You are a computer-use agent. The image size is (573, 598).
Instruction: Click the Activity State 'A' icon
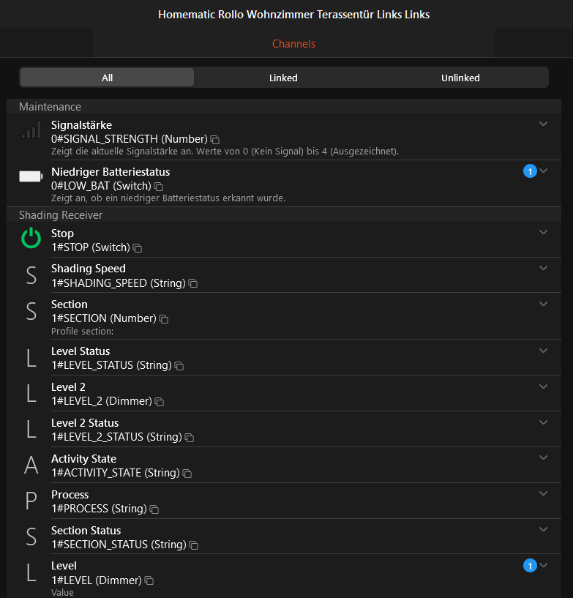click(x=31, y=466)
